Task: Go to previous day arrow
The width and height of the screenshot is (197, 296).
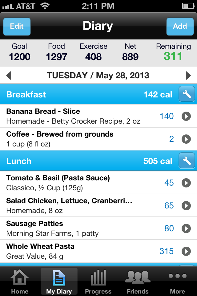Action: pos(9,76)
